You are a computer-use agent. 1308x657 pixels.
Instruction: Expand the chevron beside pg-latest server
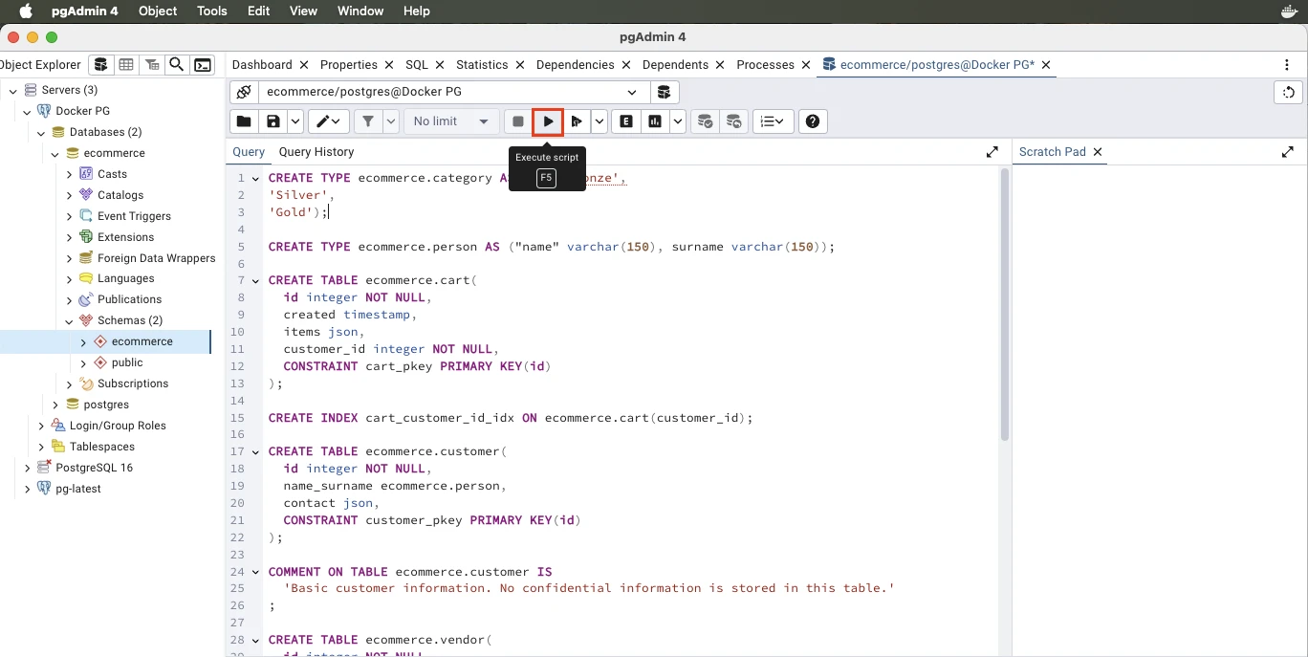pyautogui.click(x=27, y=489)
